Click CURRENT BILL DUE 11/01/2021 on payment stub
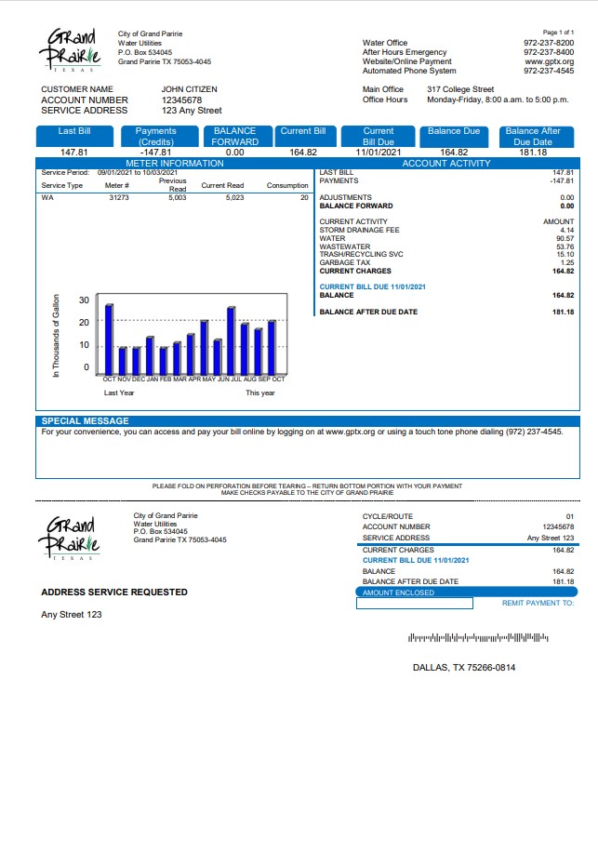 click(416, 560)
